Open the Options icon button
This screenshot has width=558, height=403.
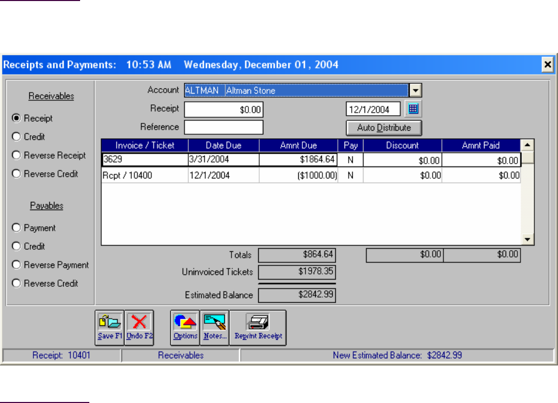pyautogui.click(x=185, y=327)
